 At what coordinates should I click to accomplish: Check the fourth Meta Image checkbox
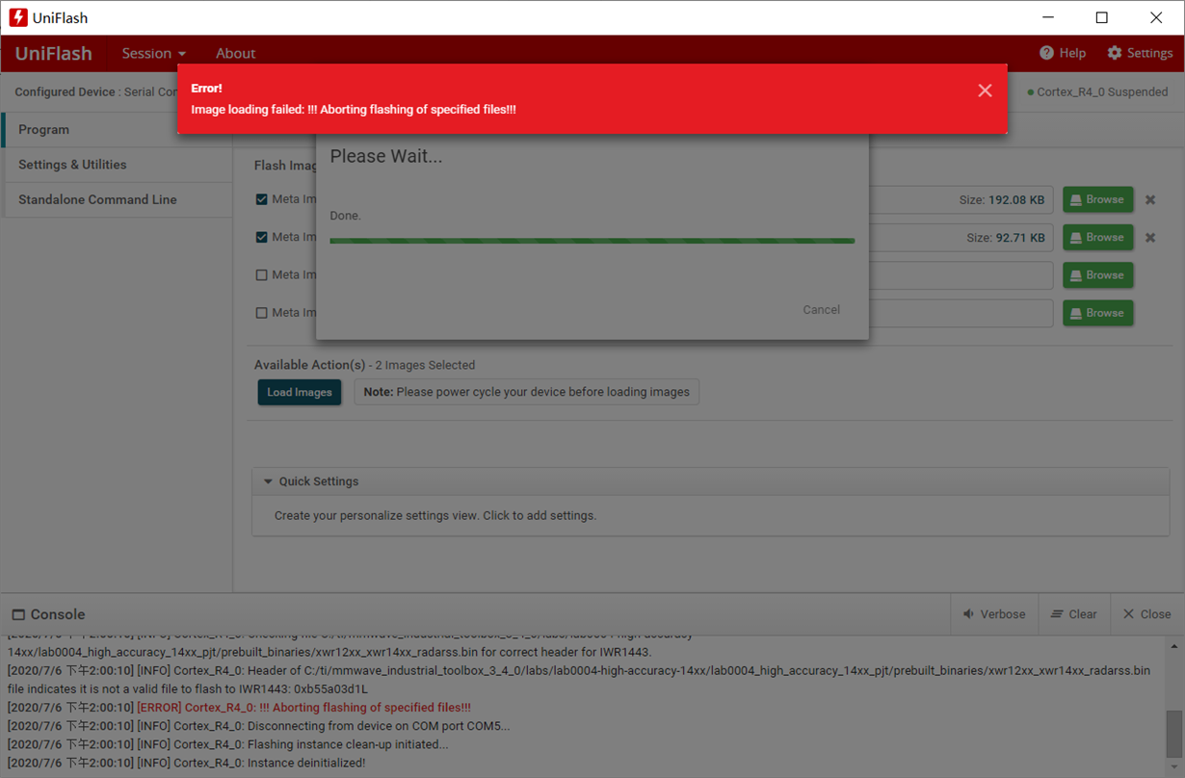coord(261,313)
